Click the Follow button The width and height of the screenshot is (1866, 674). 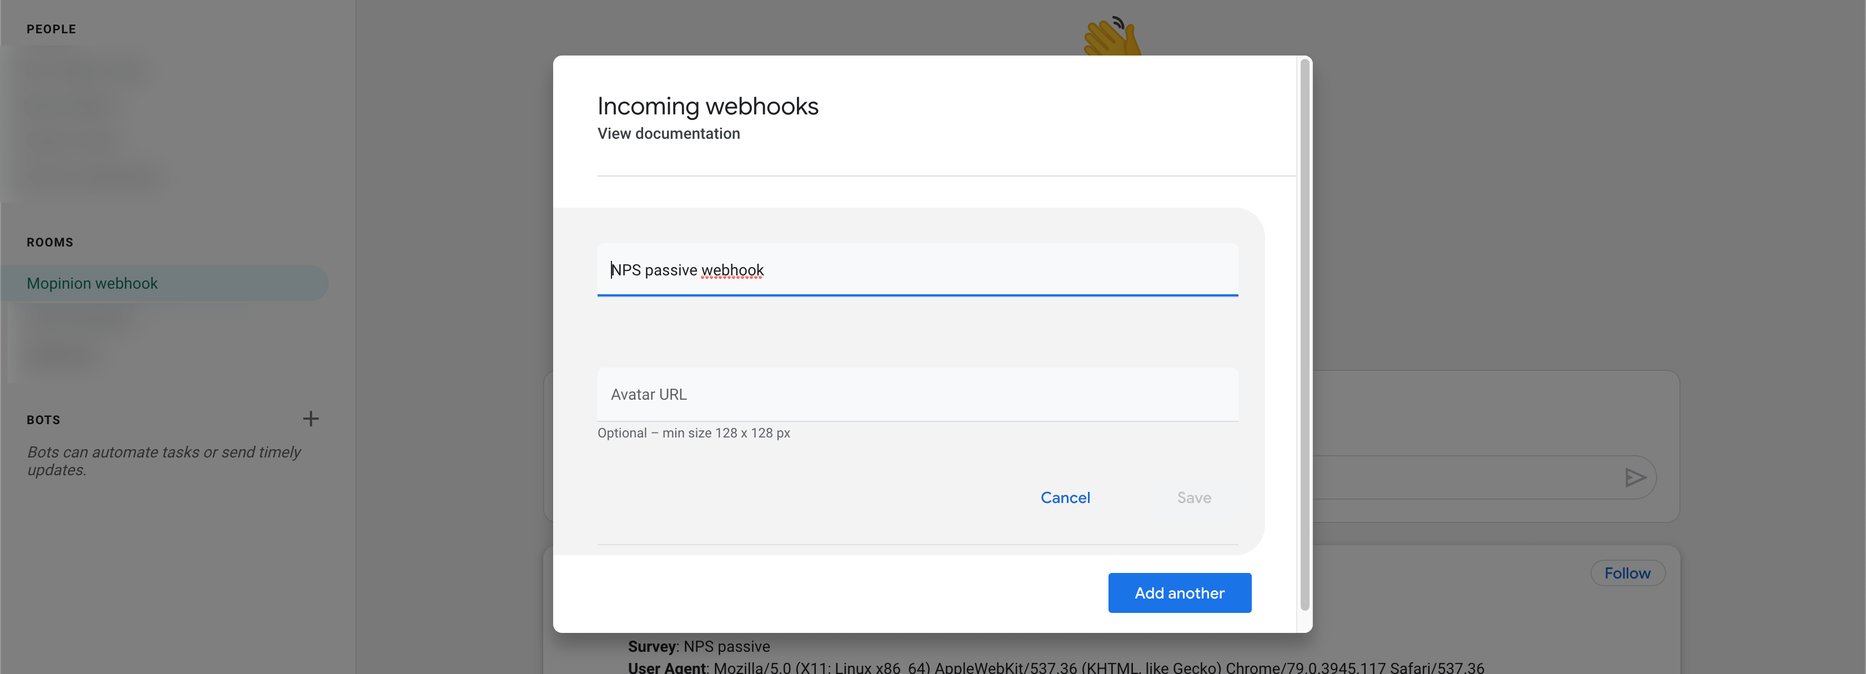point(1627,572)
